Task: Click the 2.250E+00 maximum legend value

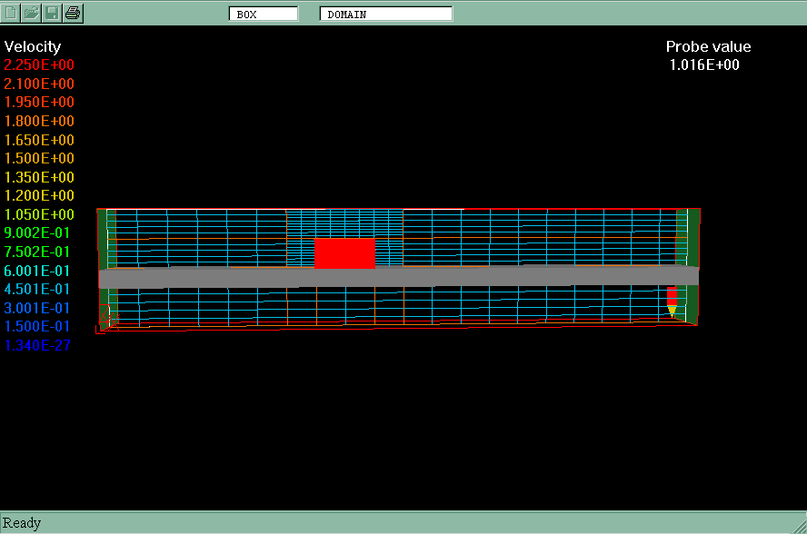Action: (x=40, y=65)
